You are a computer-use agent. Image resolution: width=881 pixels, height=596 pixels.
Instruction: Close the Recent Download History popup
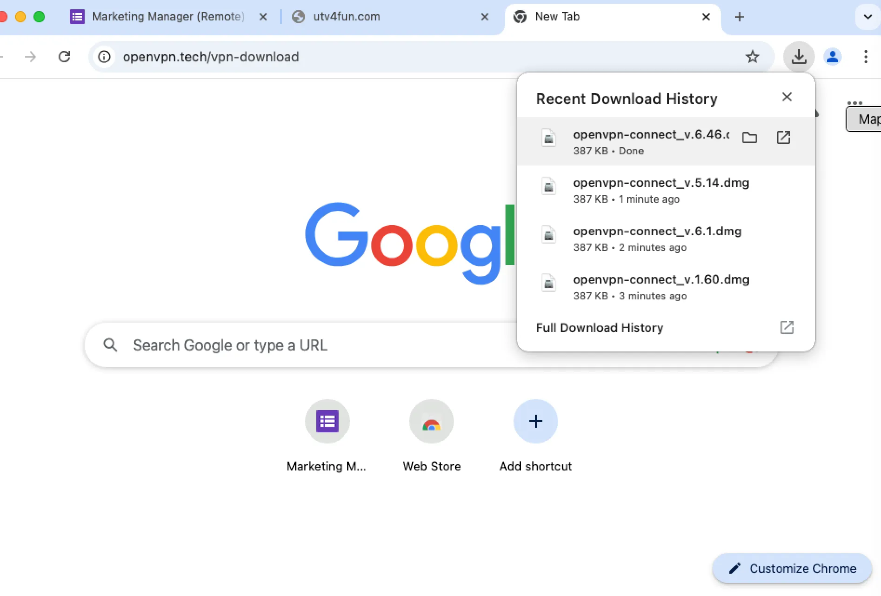tap(787, 97)
